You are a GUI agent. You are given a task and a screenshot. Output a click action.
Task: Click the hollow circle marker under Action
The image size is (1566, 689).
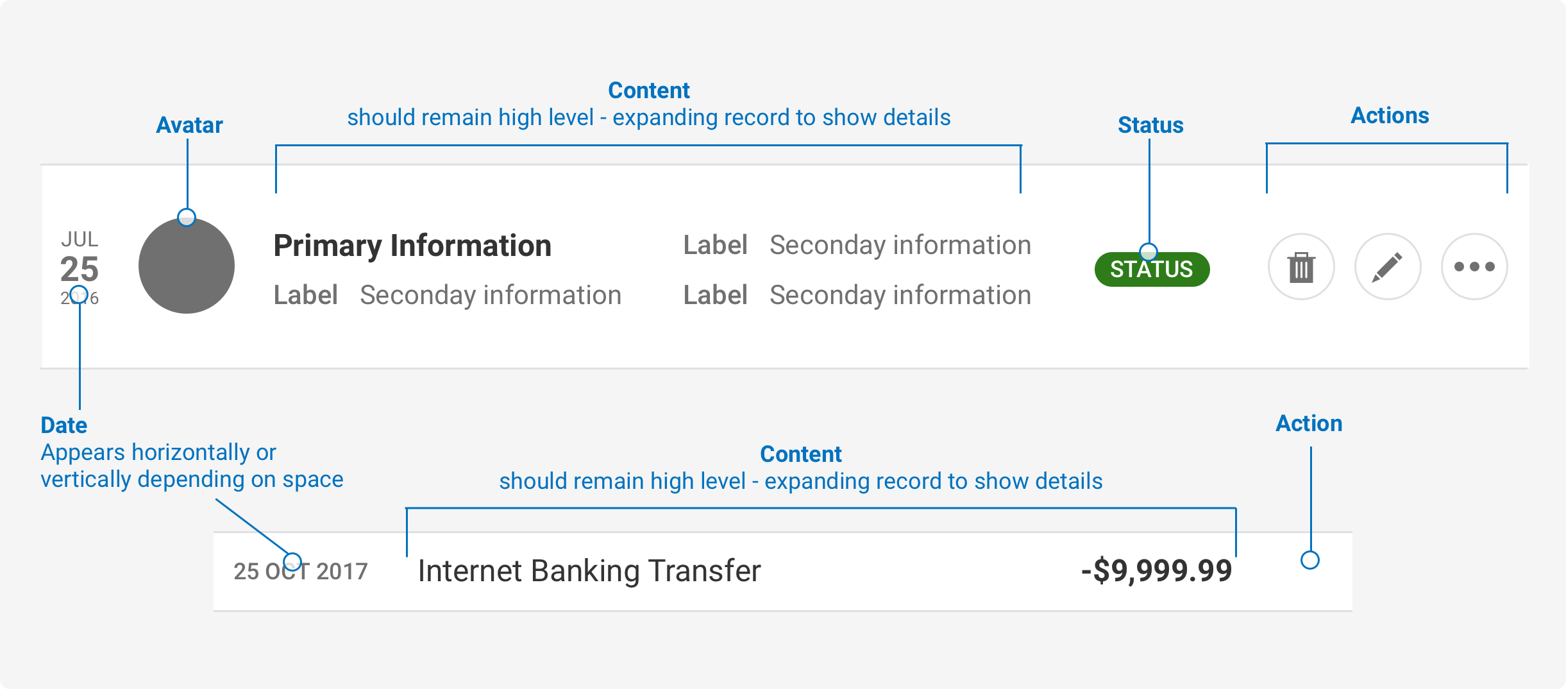pyautogui.click(x=1309, y=560)
